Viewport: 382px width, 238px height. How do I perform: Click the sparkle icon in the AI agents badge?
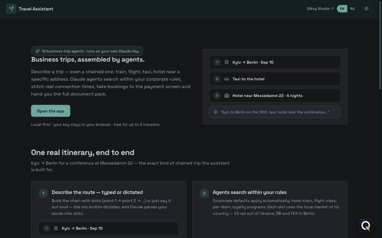click(38, 51)
